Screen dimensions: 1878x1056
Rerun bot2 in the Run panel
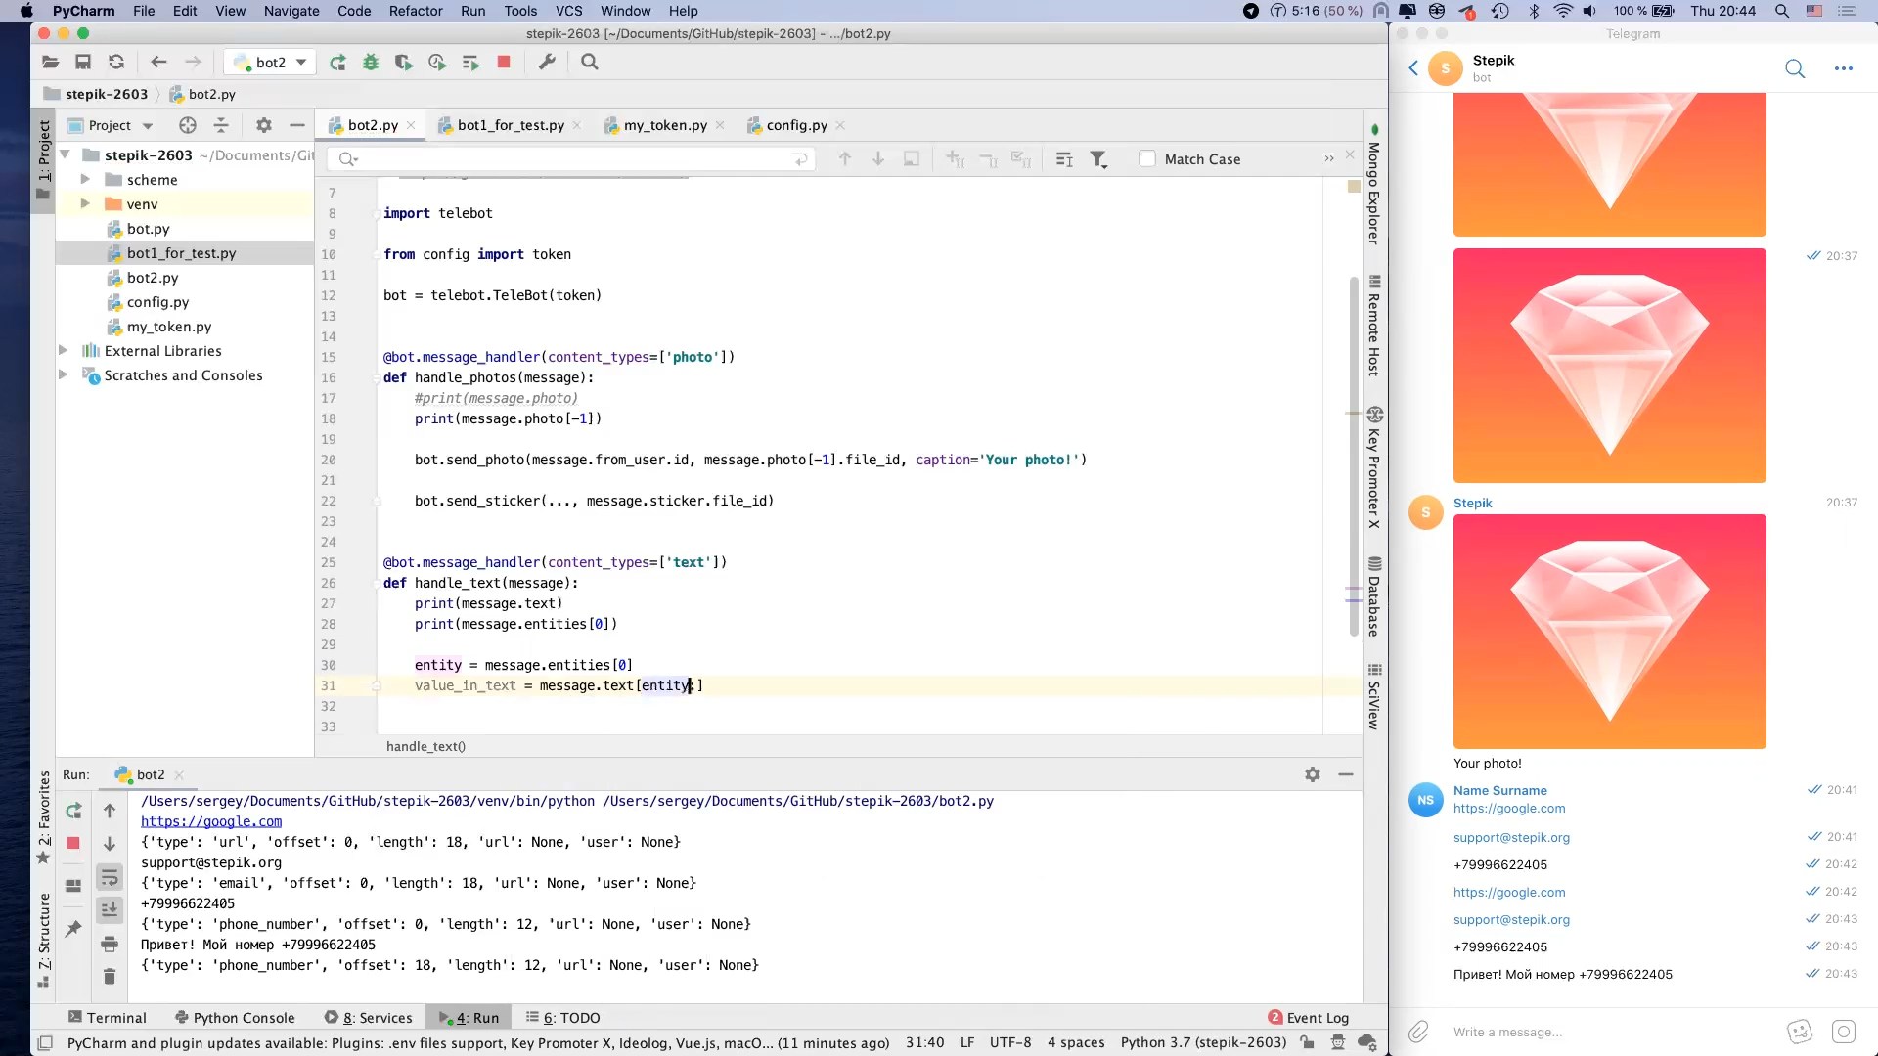[x=73, y=811]
